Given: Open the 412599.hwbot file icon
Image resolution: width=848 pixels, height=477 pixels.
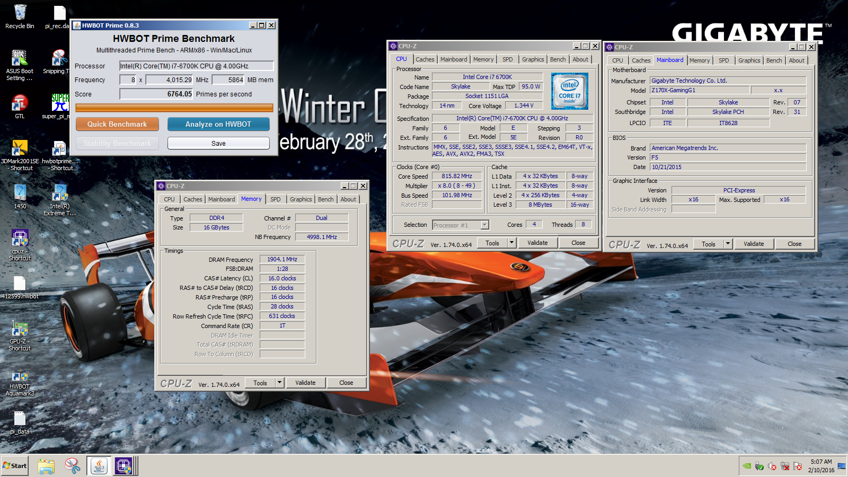Looking at the screenshot, I should coord(20,288).
